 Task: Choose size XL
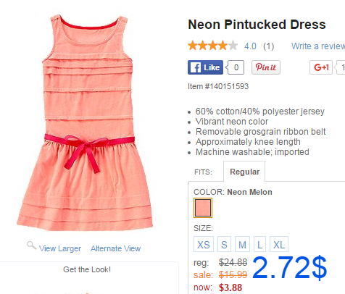click(279, 244)
